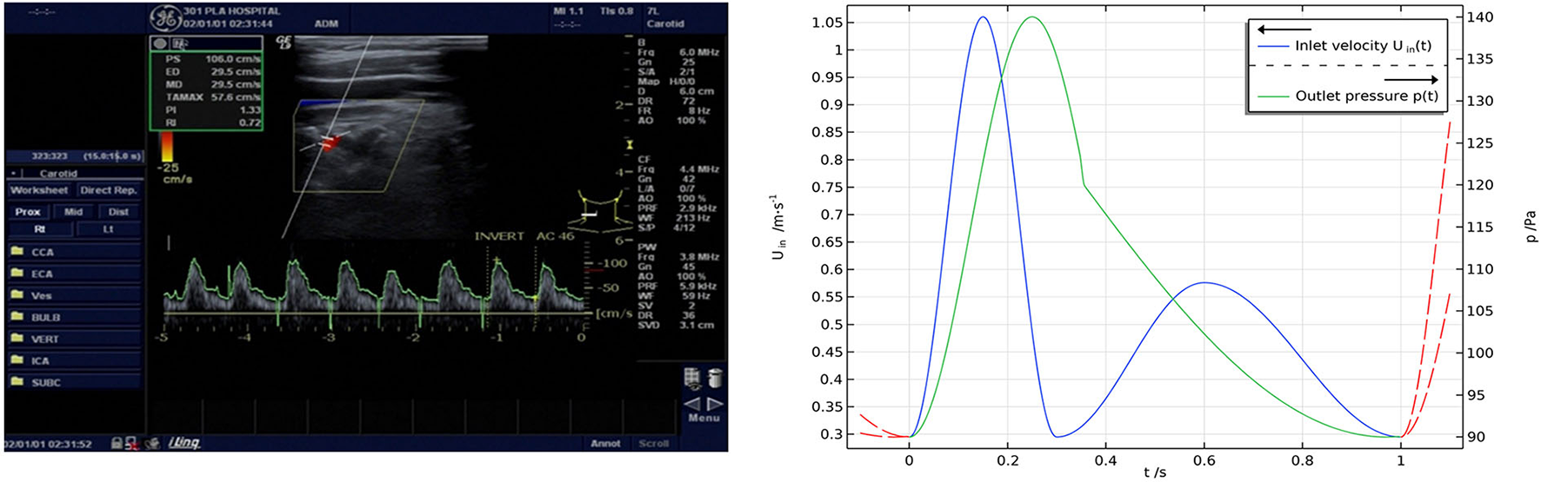Click the color Doppler velocity scale bar
Viewport: 1541px width, 482px height.
tap(167, 146)
